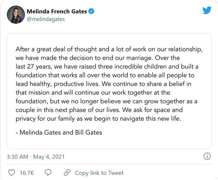Click the Melinda Gates and Bill Gates signature
The height and width of the screenshot is (180, 218).
(58, 132)
